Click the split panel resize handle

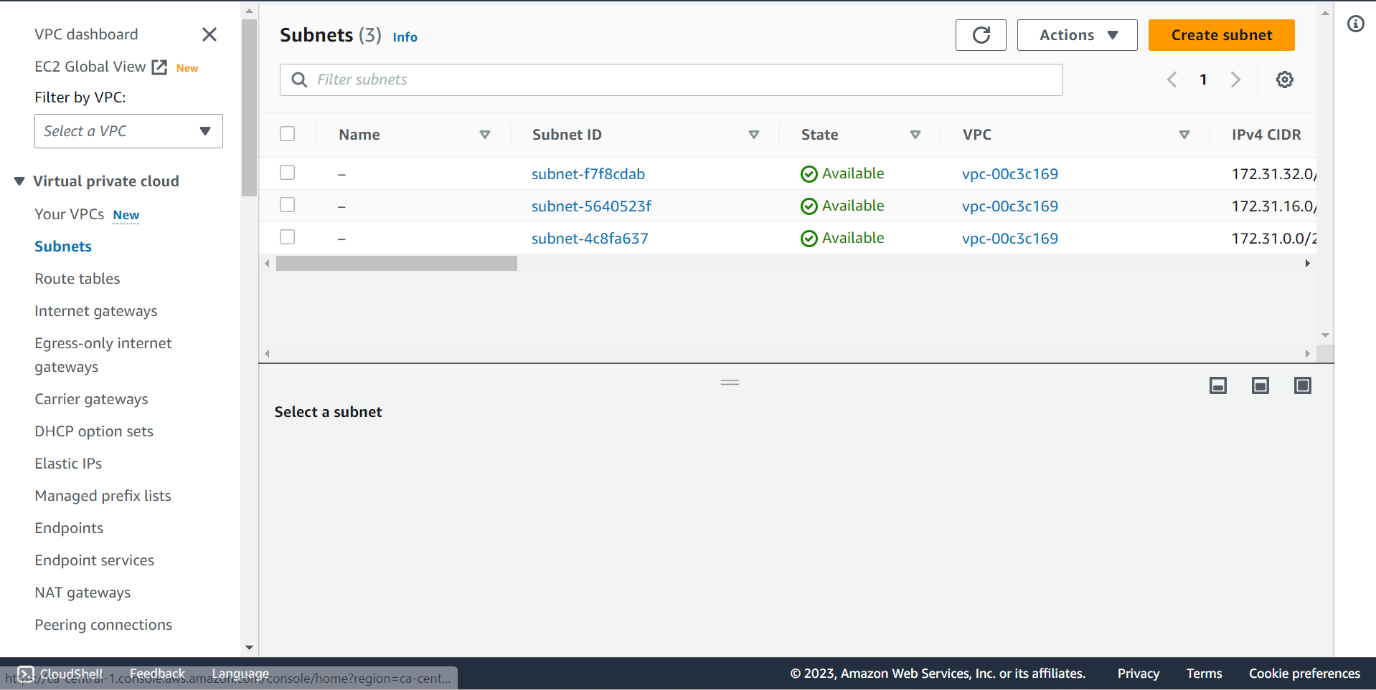click(x=730, y=383)
